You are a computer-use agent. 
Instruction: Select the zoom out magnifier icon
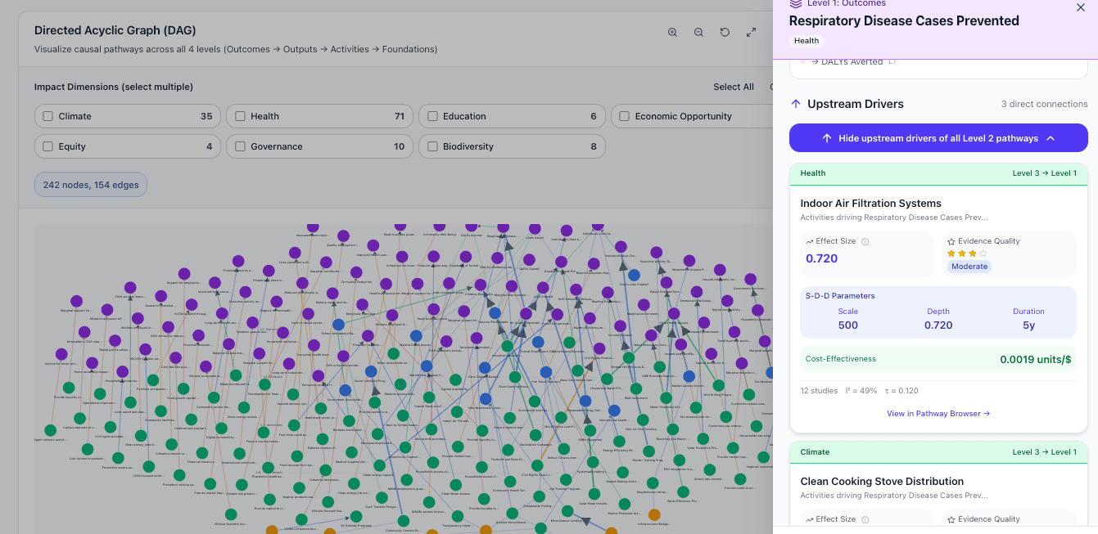(698, 32)
